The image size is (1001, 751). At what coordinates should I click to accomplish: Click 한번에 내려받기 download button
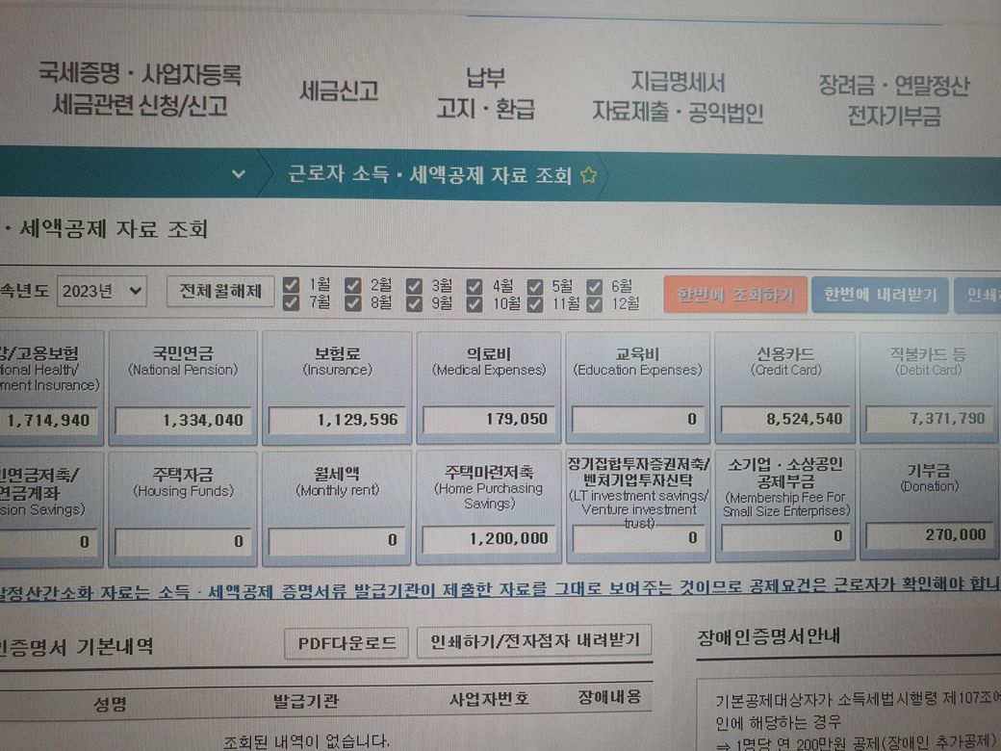pos(880,296)
